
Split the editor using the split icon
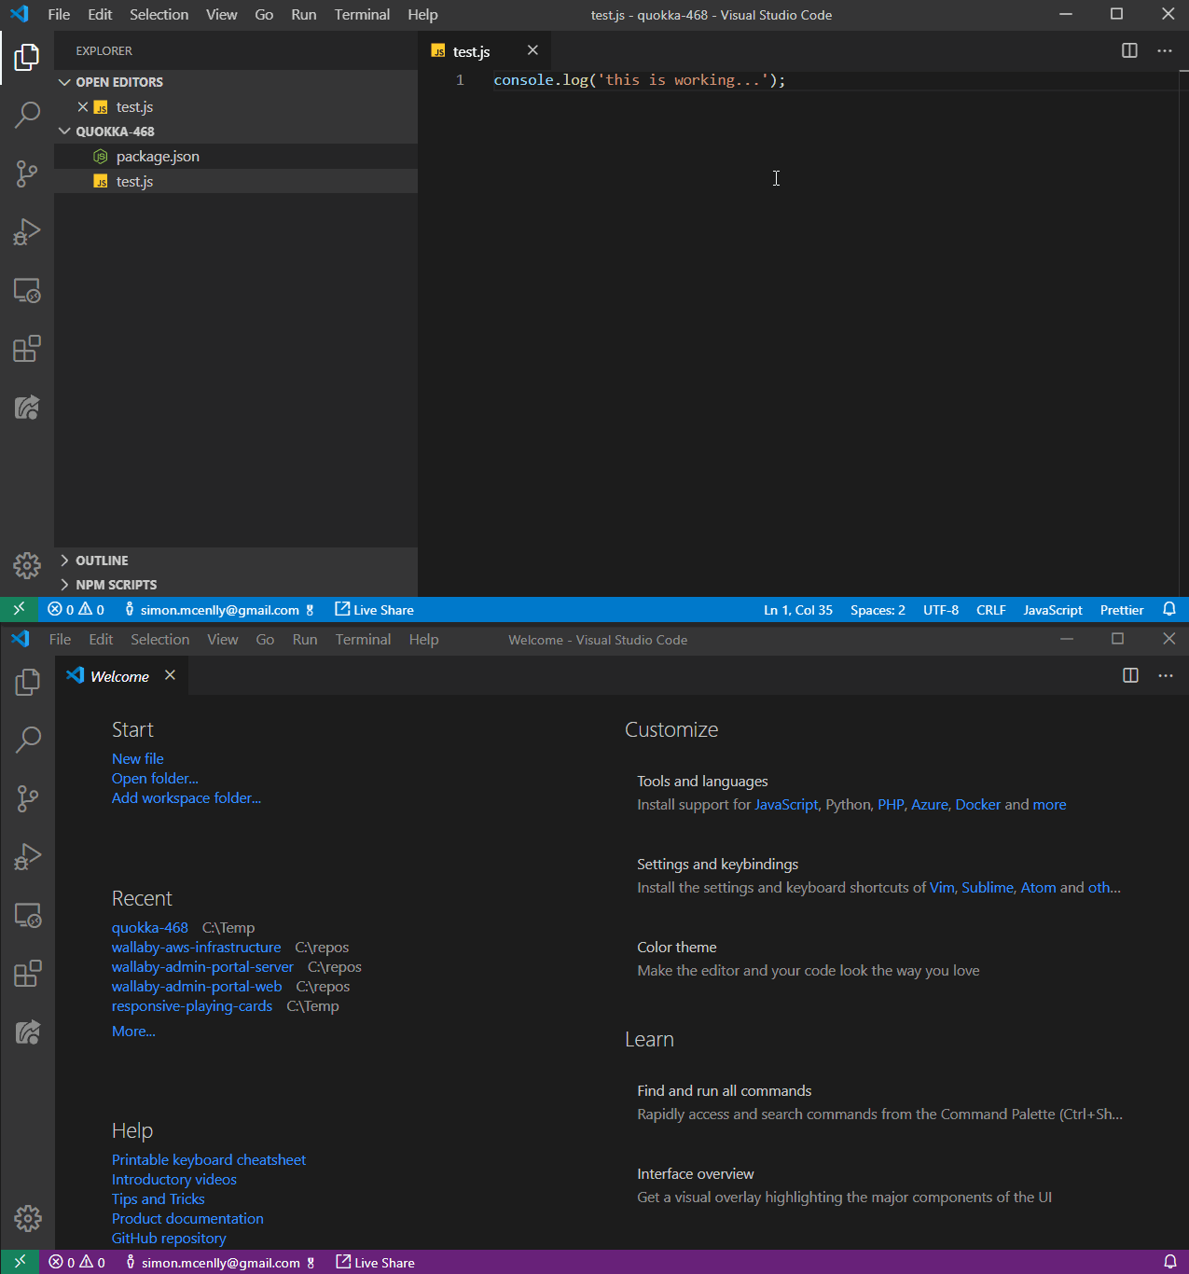click(1129, 50)
